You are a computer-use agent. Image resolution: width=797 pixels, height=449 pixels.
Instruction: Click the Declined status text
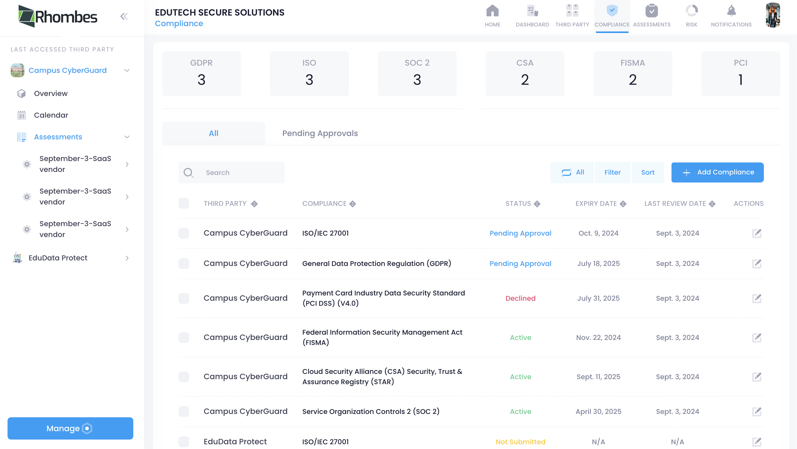click(520, 298)
